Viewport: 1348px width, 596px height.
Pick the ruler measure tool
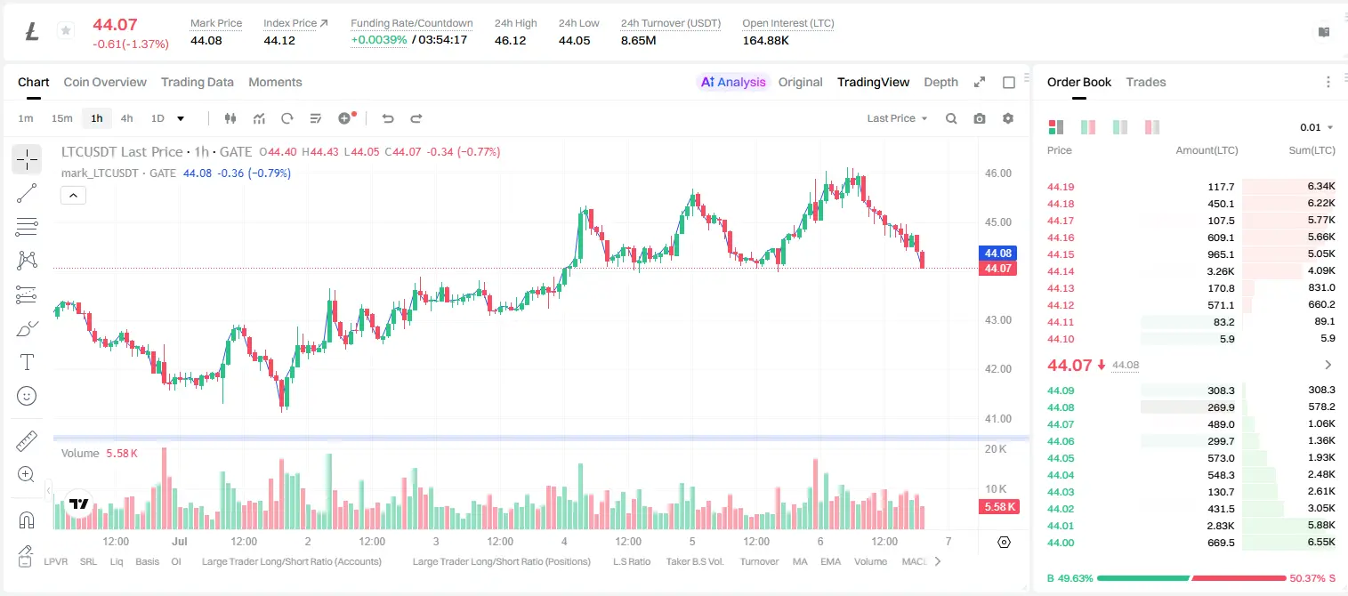coord(27,441)
